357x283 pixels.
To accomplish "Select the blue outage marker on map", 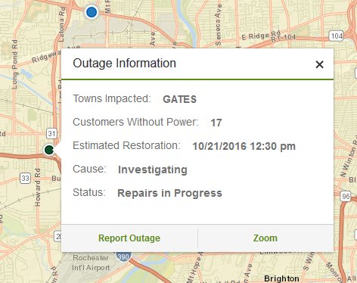I will [92, 12].
